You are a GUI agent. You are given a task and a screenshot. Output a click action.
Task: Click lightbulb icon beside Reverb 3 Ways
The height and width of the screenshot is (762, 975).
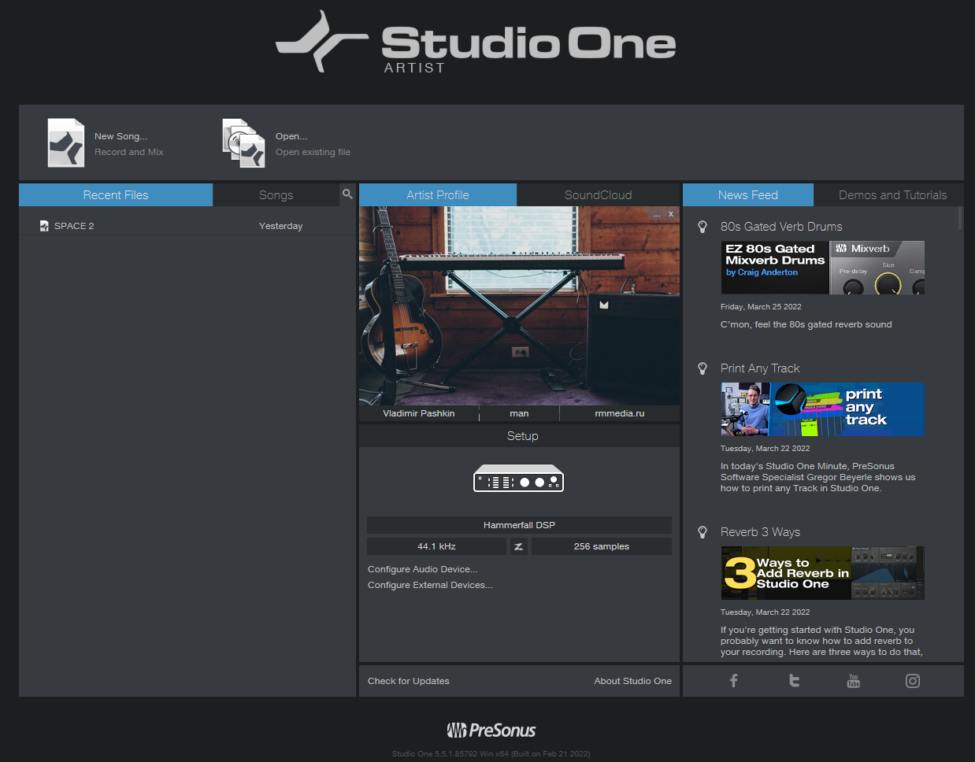tap(703, 532)
